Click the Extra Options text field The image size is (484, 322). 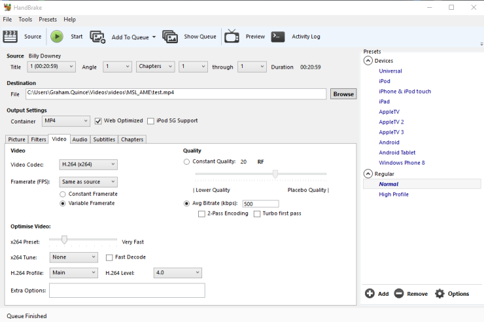pyautogui.click(x=127, y=290)
